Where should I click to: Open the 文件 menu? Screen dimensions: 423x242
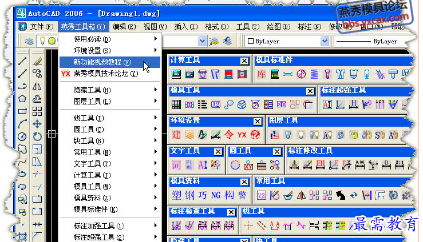coord(41,27)
